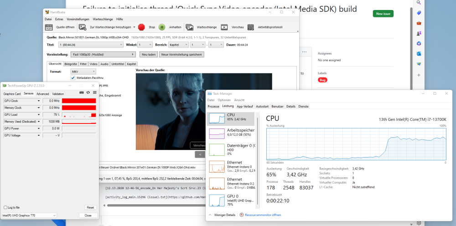456x226 pixels.
Task: Open the queue-add dropdown arrow in the toolbar
Action: 135,27
